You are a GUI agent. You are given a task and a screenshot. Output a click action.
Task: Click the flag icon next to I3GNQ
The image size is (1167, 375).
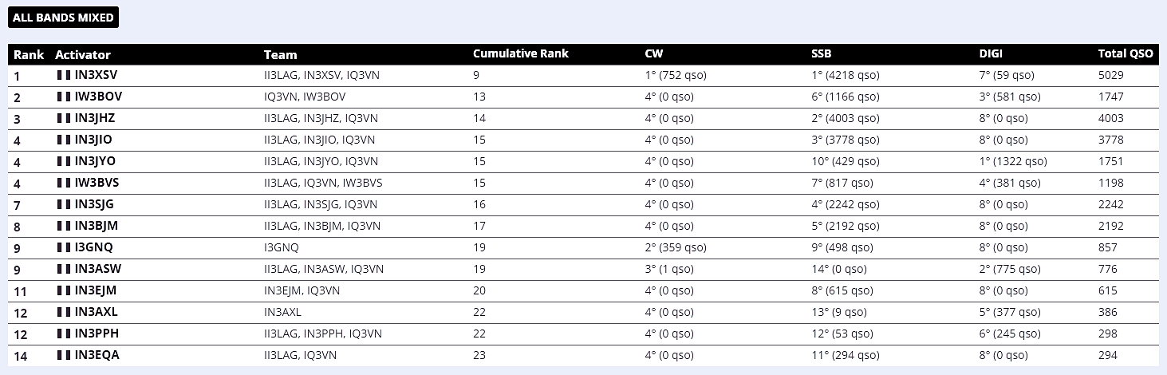coord(64,247)
